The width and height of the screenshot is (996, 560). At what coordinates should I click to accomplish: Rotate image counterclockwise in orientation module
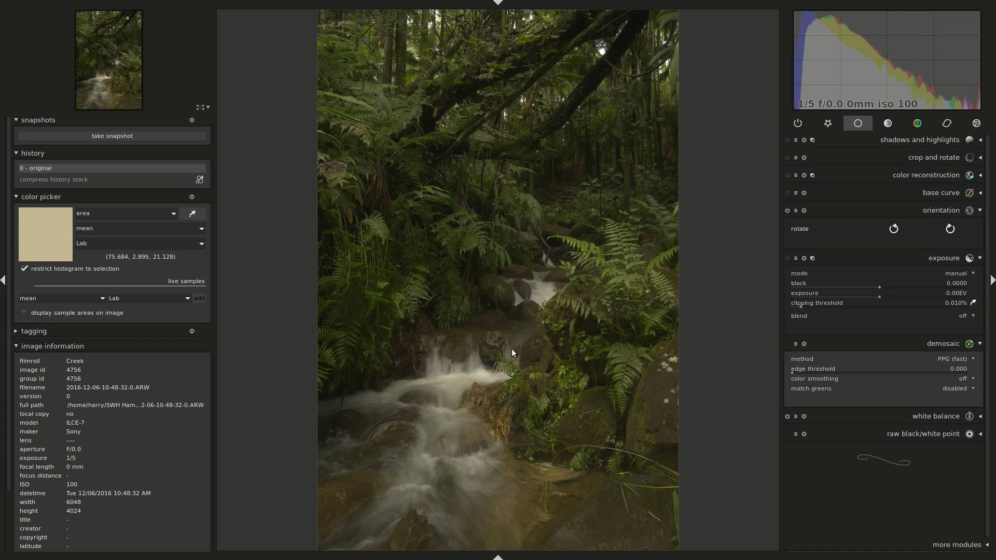coord(893,229)
